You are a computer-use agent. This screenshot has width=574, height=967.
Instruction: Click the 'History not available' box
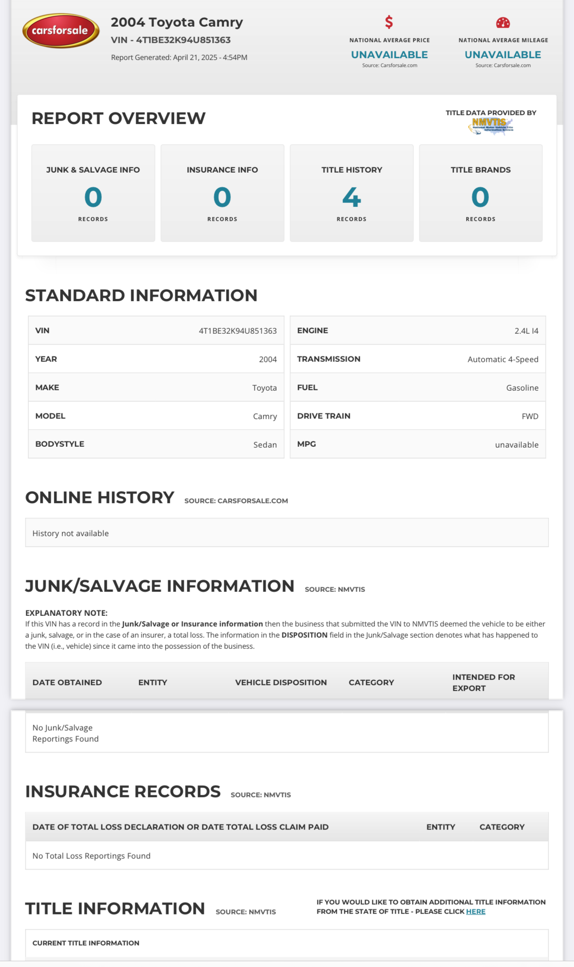287,533
